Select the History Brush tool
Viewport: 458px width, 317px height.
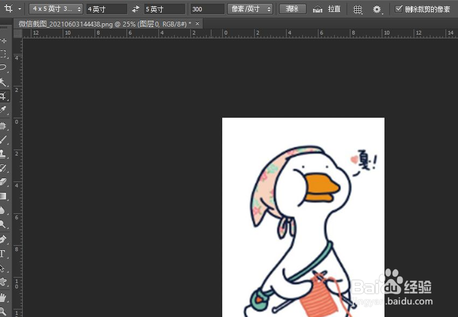[x=3, y=168]
